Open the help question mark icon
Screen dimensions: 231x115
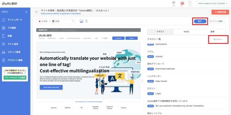[x=190, y=3]
